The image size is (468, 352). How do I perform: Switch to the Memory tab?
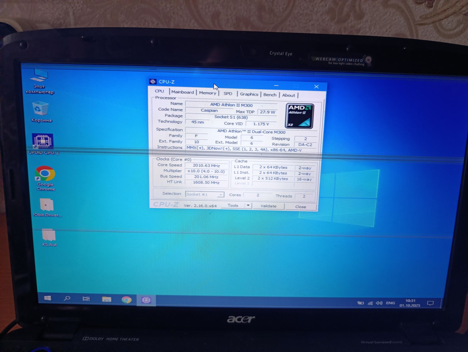click(208, 93)
